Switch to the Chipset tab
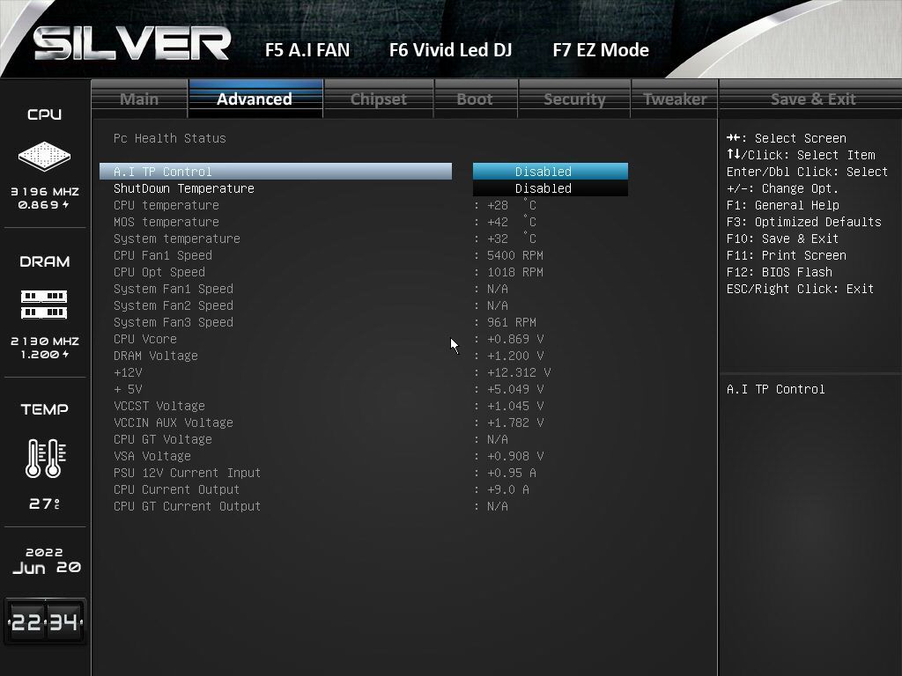Screen dimensions: 902x676 378,99
